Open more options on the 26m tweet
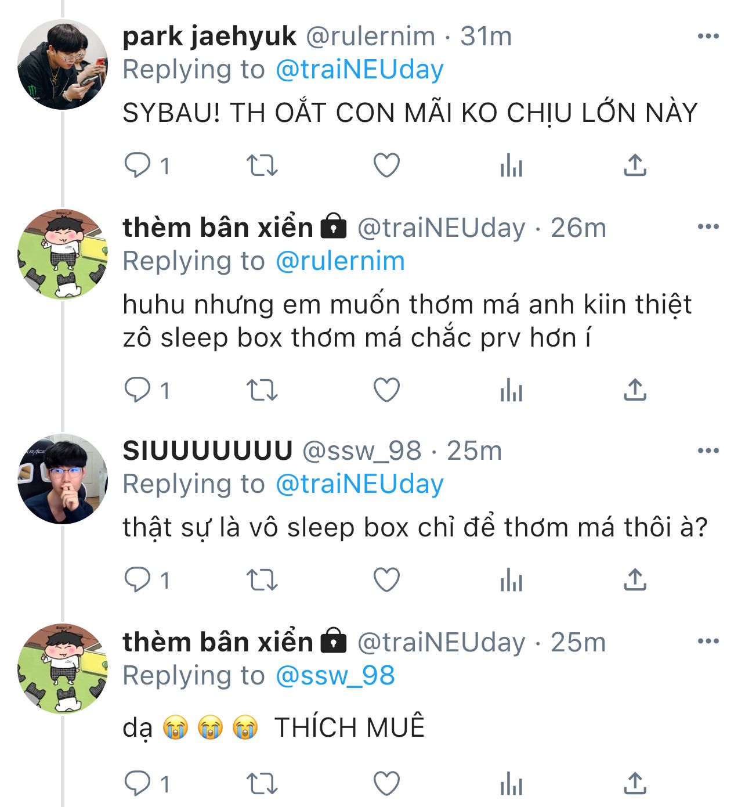 (x=708, y=227)
